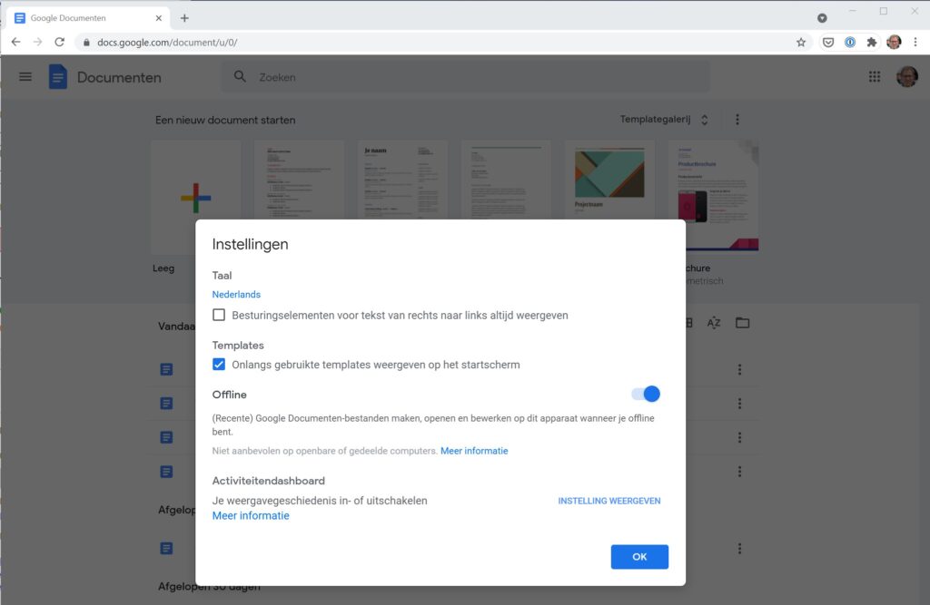
Task: Open the Google apps grid
Action: pyautogui.click(x=875, y=77)
